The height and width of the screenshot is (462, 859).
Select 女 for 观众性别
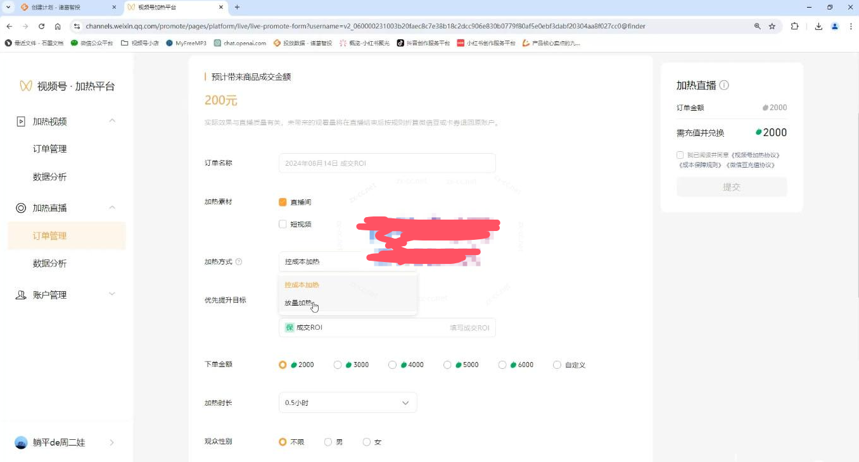click(x=367, y=442)
